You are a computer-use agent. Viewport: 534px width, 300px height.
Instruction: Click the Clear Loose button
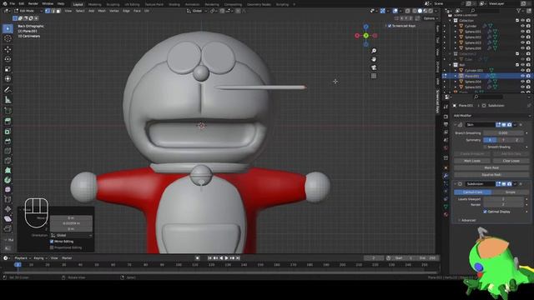point(511,161)
